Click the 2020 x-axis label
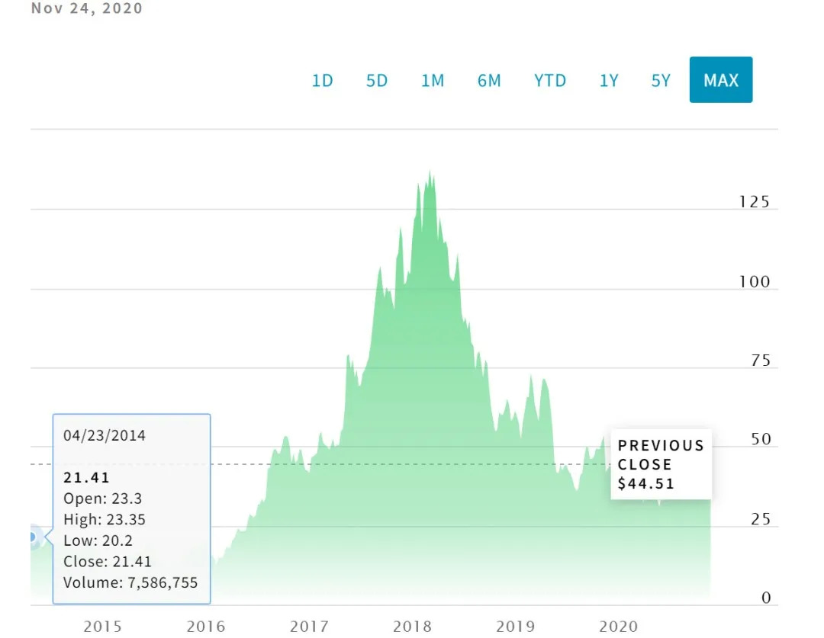824x638 pixels. [618, 627]
